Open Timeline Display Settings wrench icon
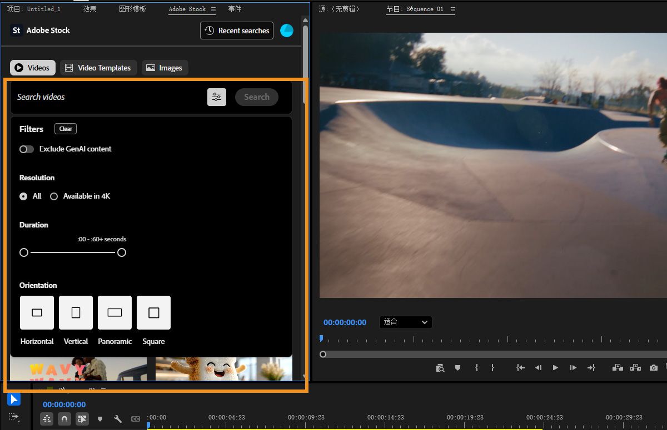 click(118, 419)
